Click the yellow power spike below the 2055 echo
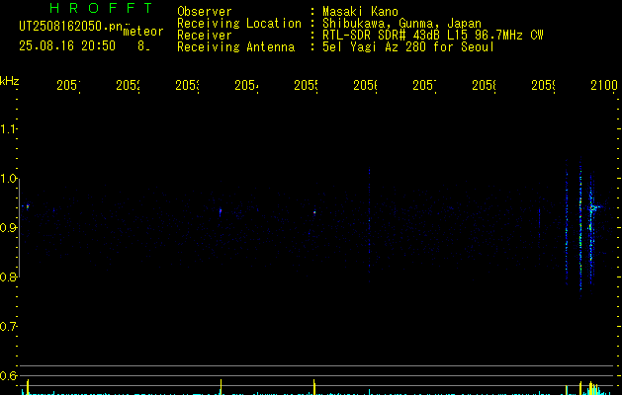 coord(314,387)
